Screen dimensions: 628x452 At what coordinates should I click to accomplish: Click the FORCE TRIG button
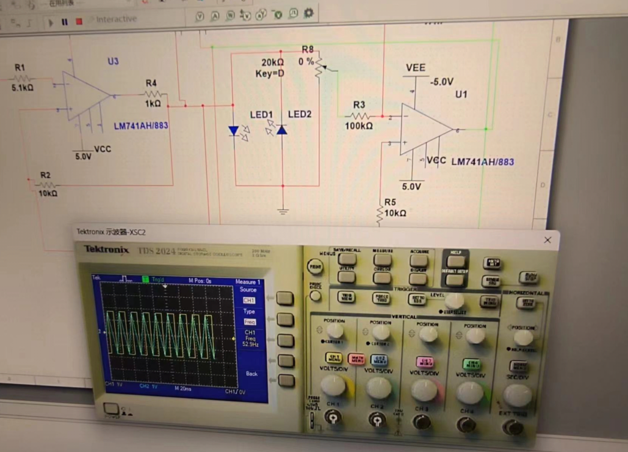click(381, 298)
